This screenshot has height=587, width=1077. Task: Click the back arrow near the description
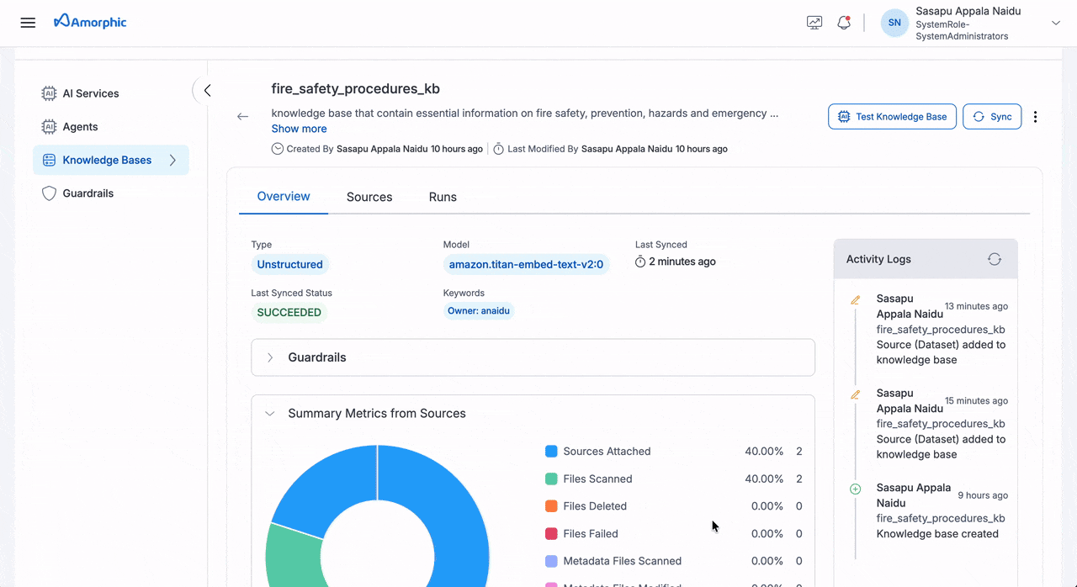click(242, 117)
